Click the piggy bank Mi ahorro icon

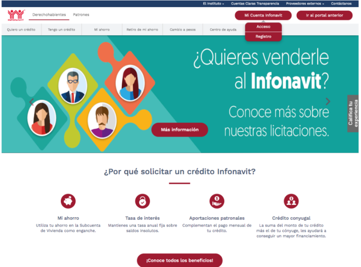pos(68,201)
